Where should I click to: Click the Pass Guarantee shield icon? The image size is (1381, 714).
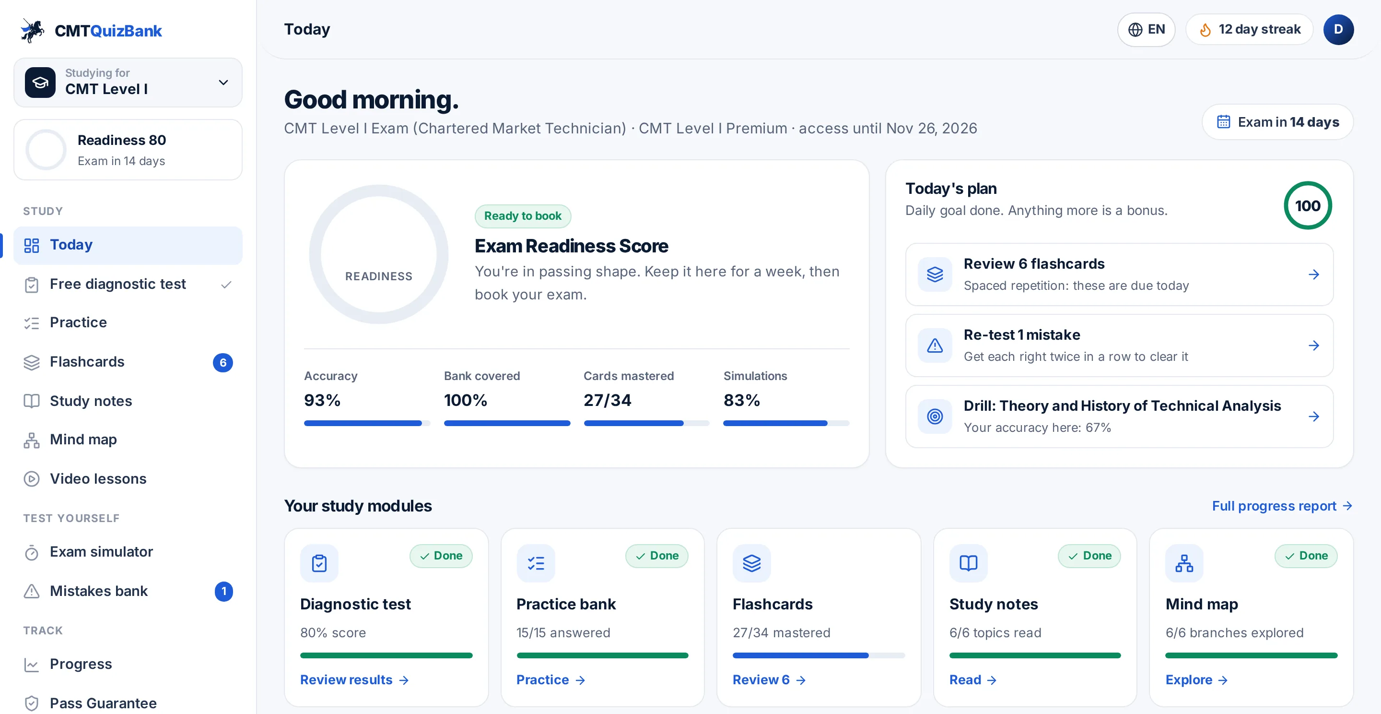32,703
